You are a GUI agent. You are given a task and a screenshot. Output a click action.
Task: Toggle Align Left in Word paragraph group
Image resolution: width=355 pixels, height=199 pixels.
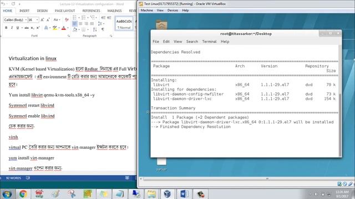coord(75,24)
